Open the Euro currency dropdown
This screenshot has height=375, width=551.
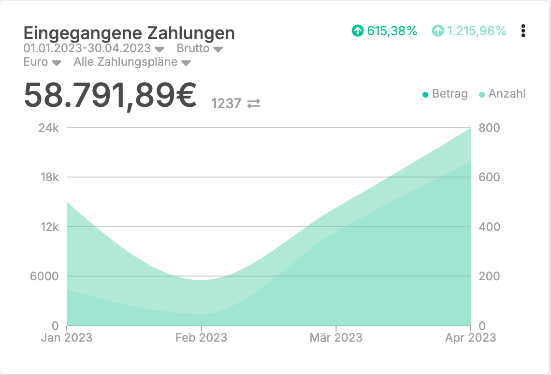(43, 62)
